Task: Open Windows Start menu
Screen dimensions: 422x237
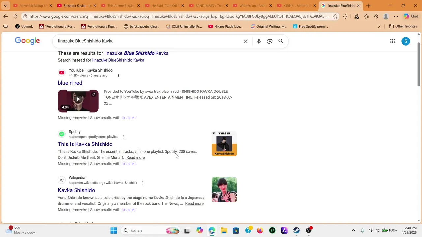Action: tap(114, 231)
